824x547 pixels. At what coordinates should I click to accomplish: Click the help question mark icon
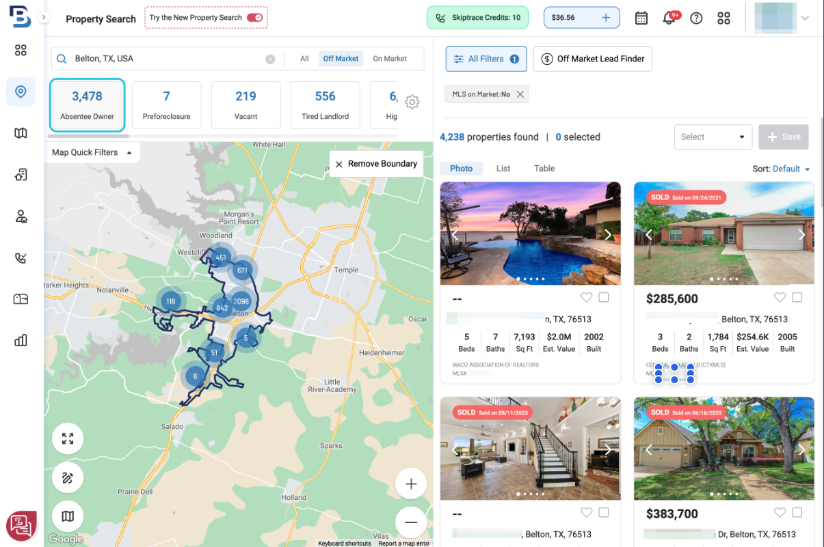[x=696, y=18]
